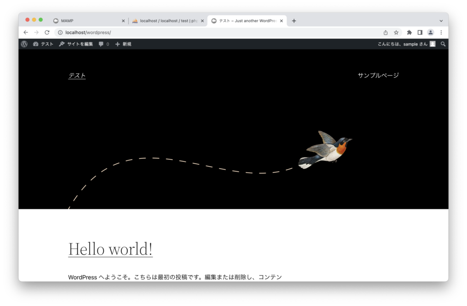Viewport: 467px width, 306px height.
Task: Switch to the localhost phpMyAdmin tab
Action: click(x=166, y=21)
